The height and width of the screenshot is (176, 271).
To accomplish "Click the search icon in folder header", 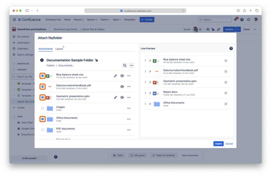I will coord(125,66).
